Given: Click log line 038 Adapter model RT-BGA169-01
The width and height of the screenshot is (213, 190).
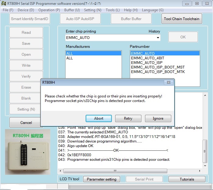Looking at the screenshot, I should (x=117, y=136).
